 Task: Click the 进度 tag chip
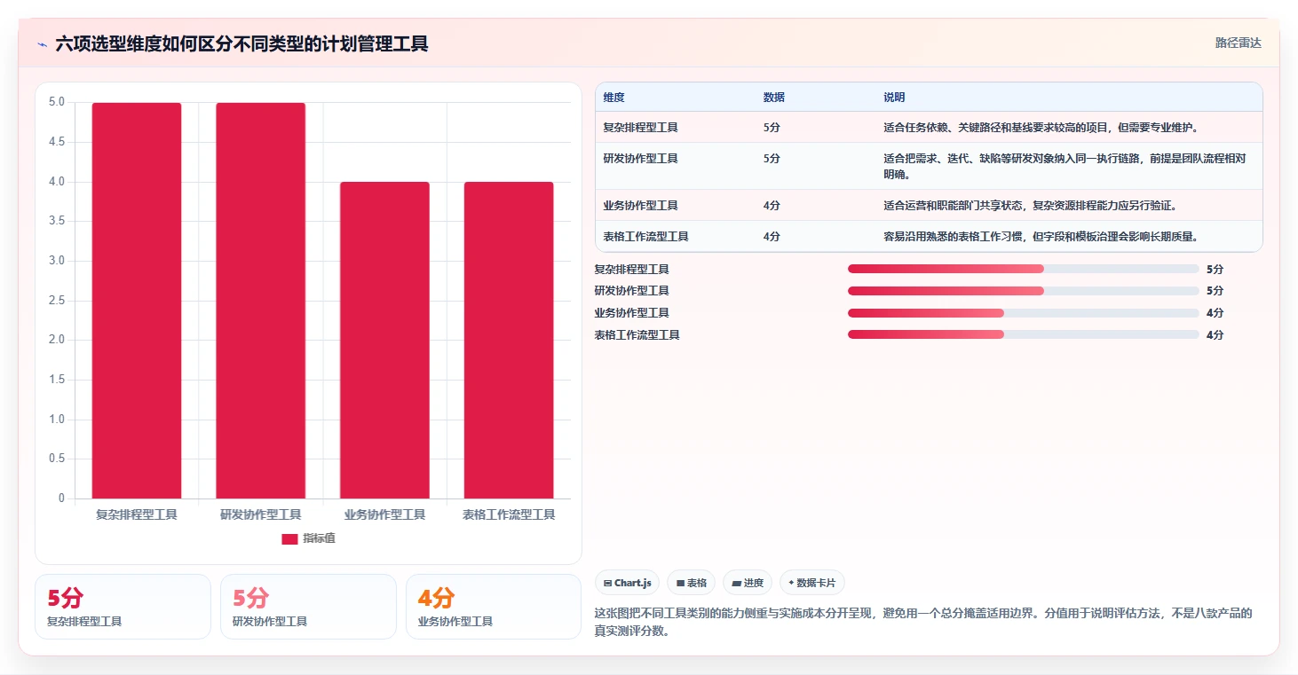coord(748,583)
